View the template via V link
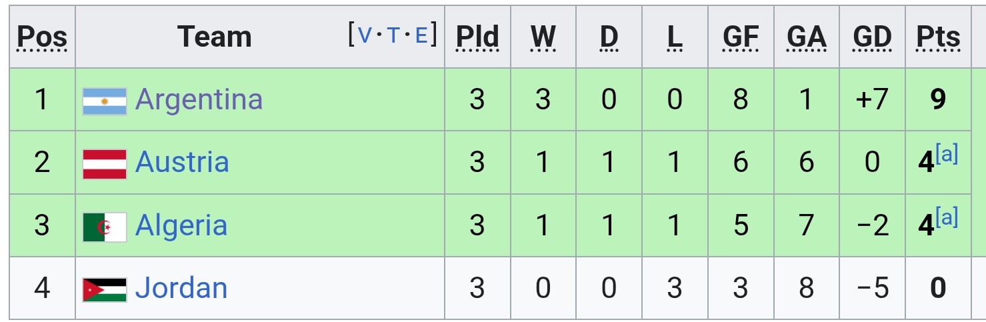 pos(365,35)
